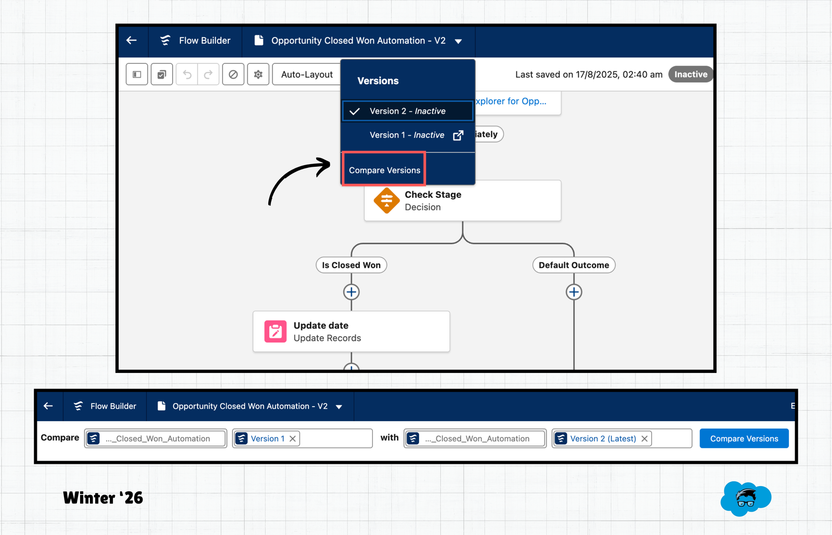Open Version 1 in a new tab icon
The image size is (832, 535).
coord(458,135)
